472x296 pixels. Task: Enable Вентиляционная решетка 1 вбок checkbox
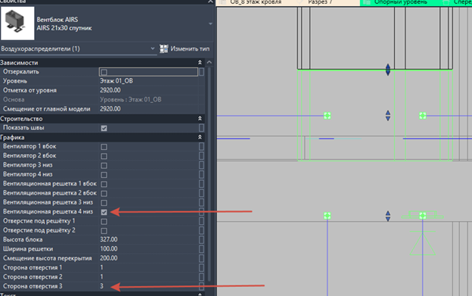click(x=104, y=184)
